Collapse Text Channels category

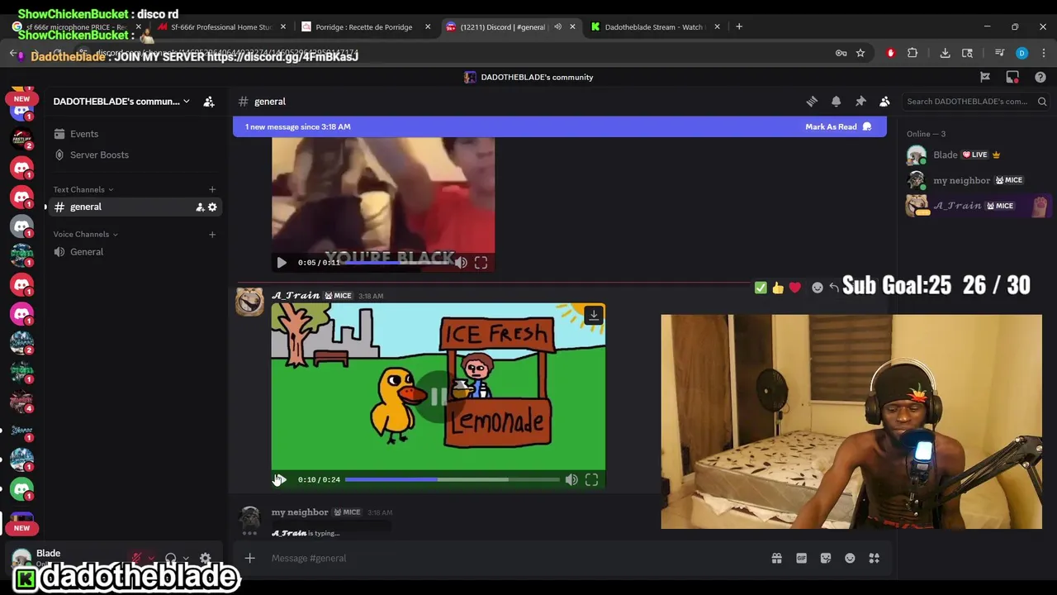pyautogui.click(x=83, y=189)
